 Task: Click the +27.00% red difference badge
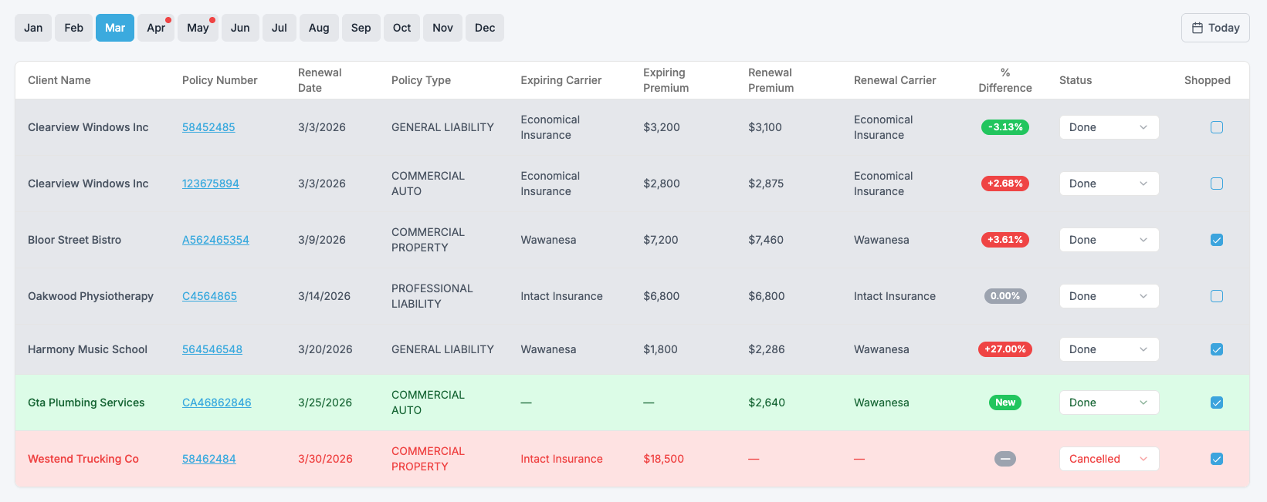[x=1004, y=349]
